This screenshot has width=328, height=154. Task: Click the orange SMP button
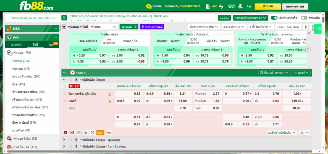[x=100, y=133]
